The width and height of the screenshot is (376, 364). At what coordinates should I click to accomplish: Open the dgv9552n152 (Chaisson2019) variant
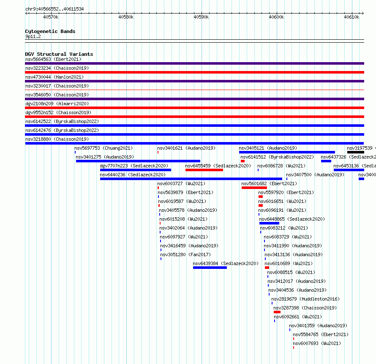58,112
